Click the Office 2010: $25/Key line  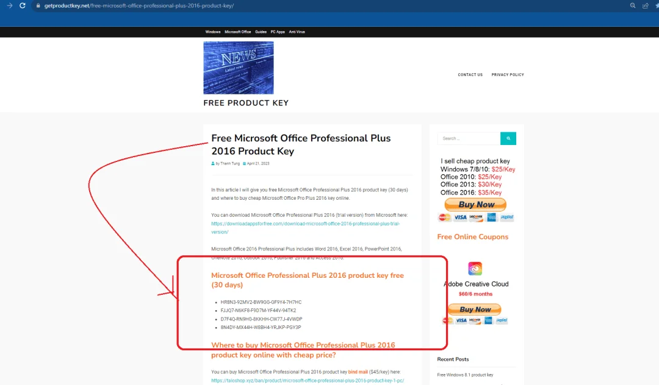pyautogui.click(x=470, y=177)
